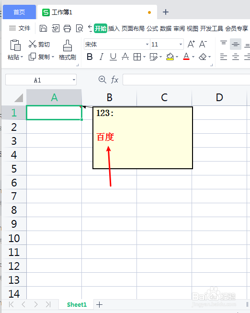The height and width of the screenshot is (313, 250).
Task: Switch to the 视图 ribbon tab
Action: pos(193,28)
